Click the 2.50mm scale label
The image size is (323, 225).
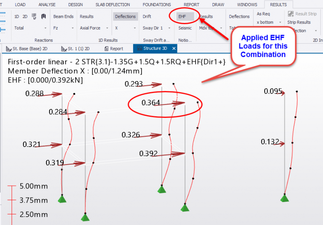(34, 214)
